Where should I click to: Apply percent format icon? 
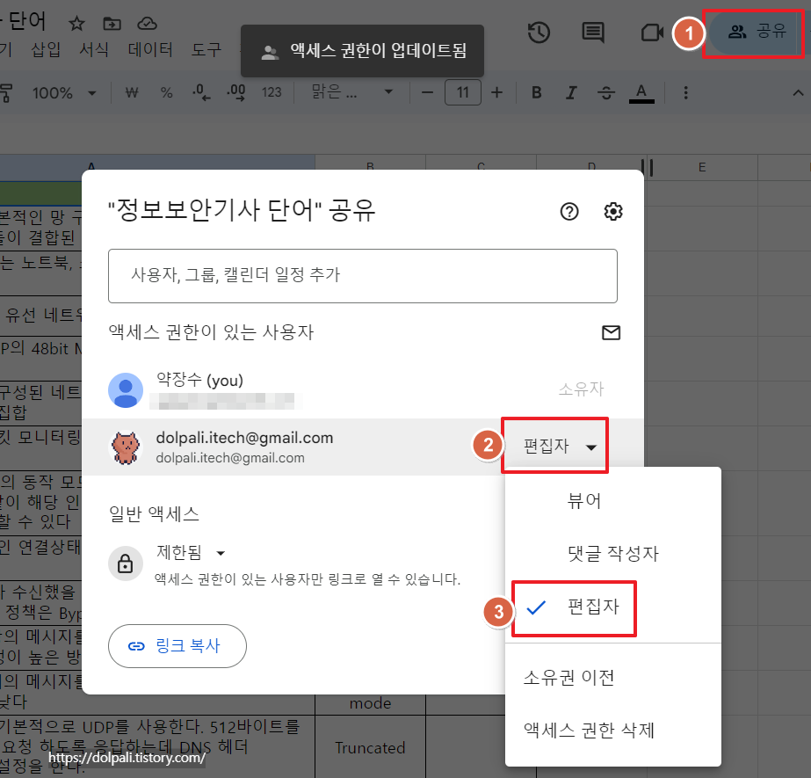[x=166, y=91]
